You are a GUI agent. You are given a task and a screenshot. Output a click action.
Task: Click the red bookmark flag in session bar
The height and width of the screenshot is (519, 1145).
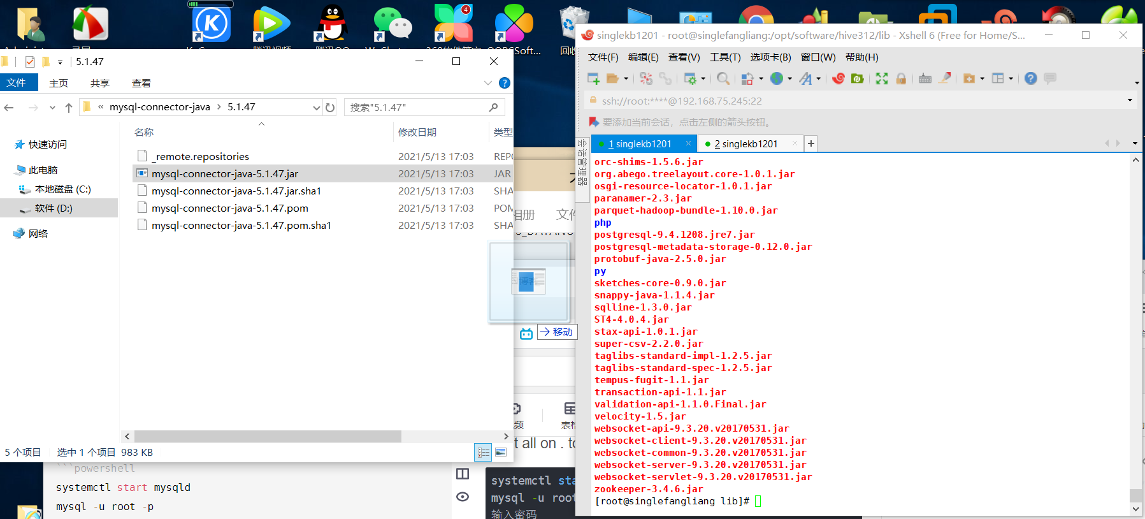(x=594, y=122)
